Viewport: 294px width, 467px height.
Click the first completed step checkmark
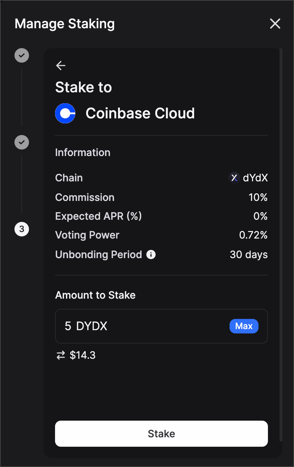point(22,55)
